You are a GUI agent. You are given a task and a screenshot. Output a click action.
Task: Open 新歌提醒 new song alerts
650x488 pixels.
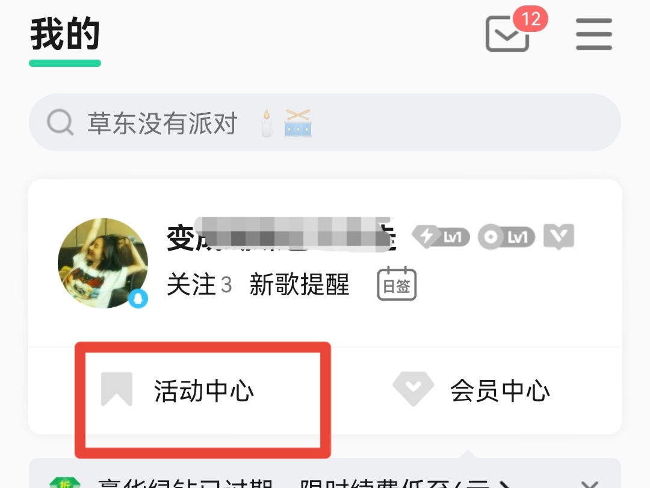pyautogui.click(x=299, y=284)
